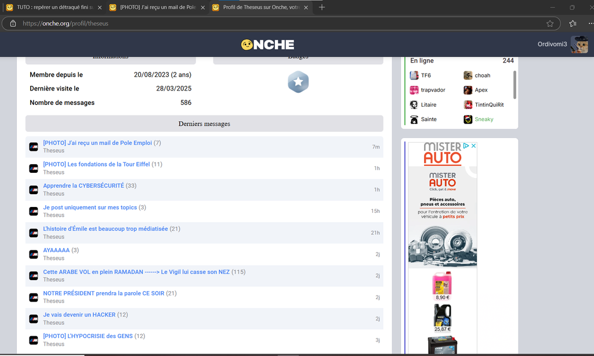The width and height of the screenshot is (594, 356).
Task: Click the 8,90 € product in ad
Action: 442,286
